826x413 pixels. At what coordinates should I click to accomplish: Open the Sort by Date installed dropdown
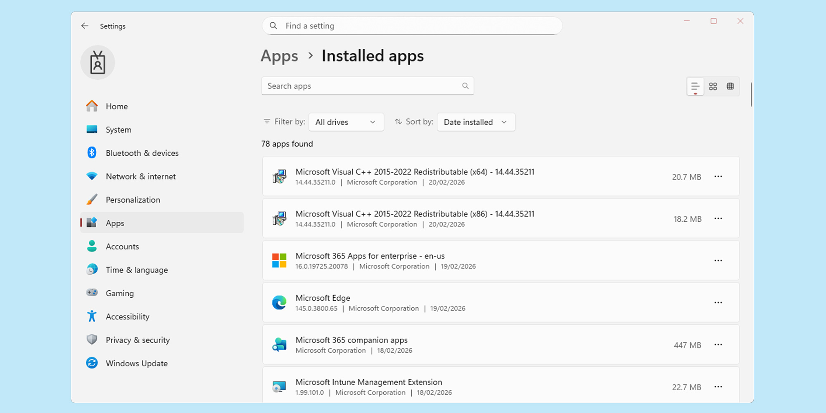[x=476, y=122]
